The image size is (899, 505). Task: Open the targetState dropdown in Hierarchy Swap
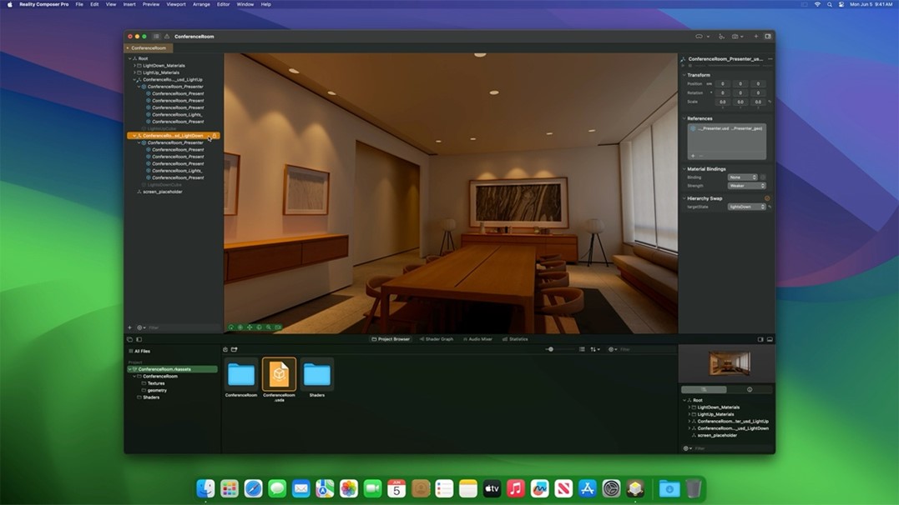746,207
